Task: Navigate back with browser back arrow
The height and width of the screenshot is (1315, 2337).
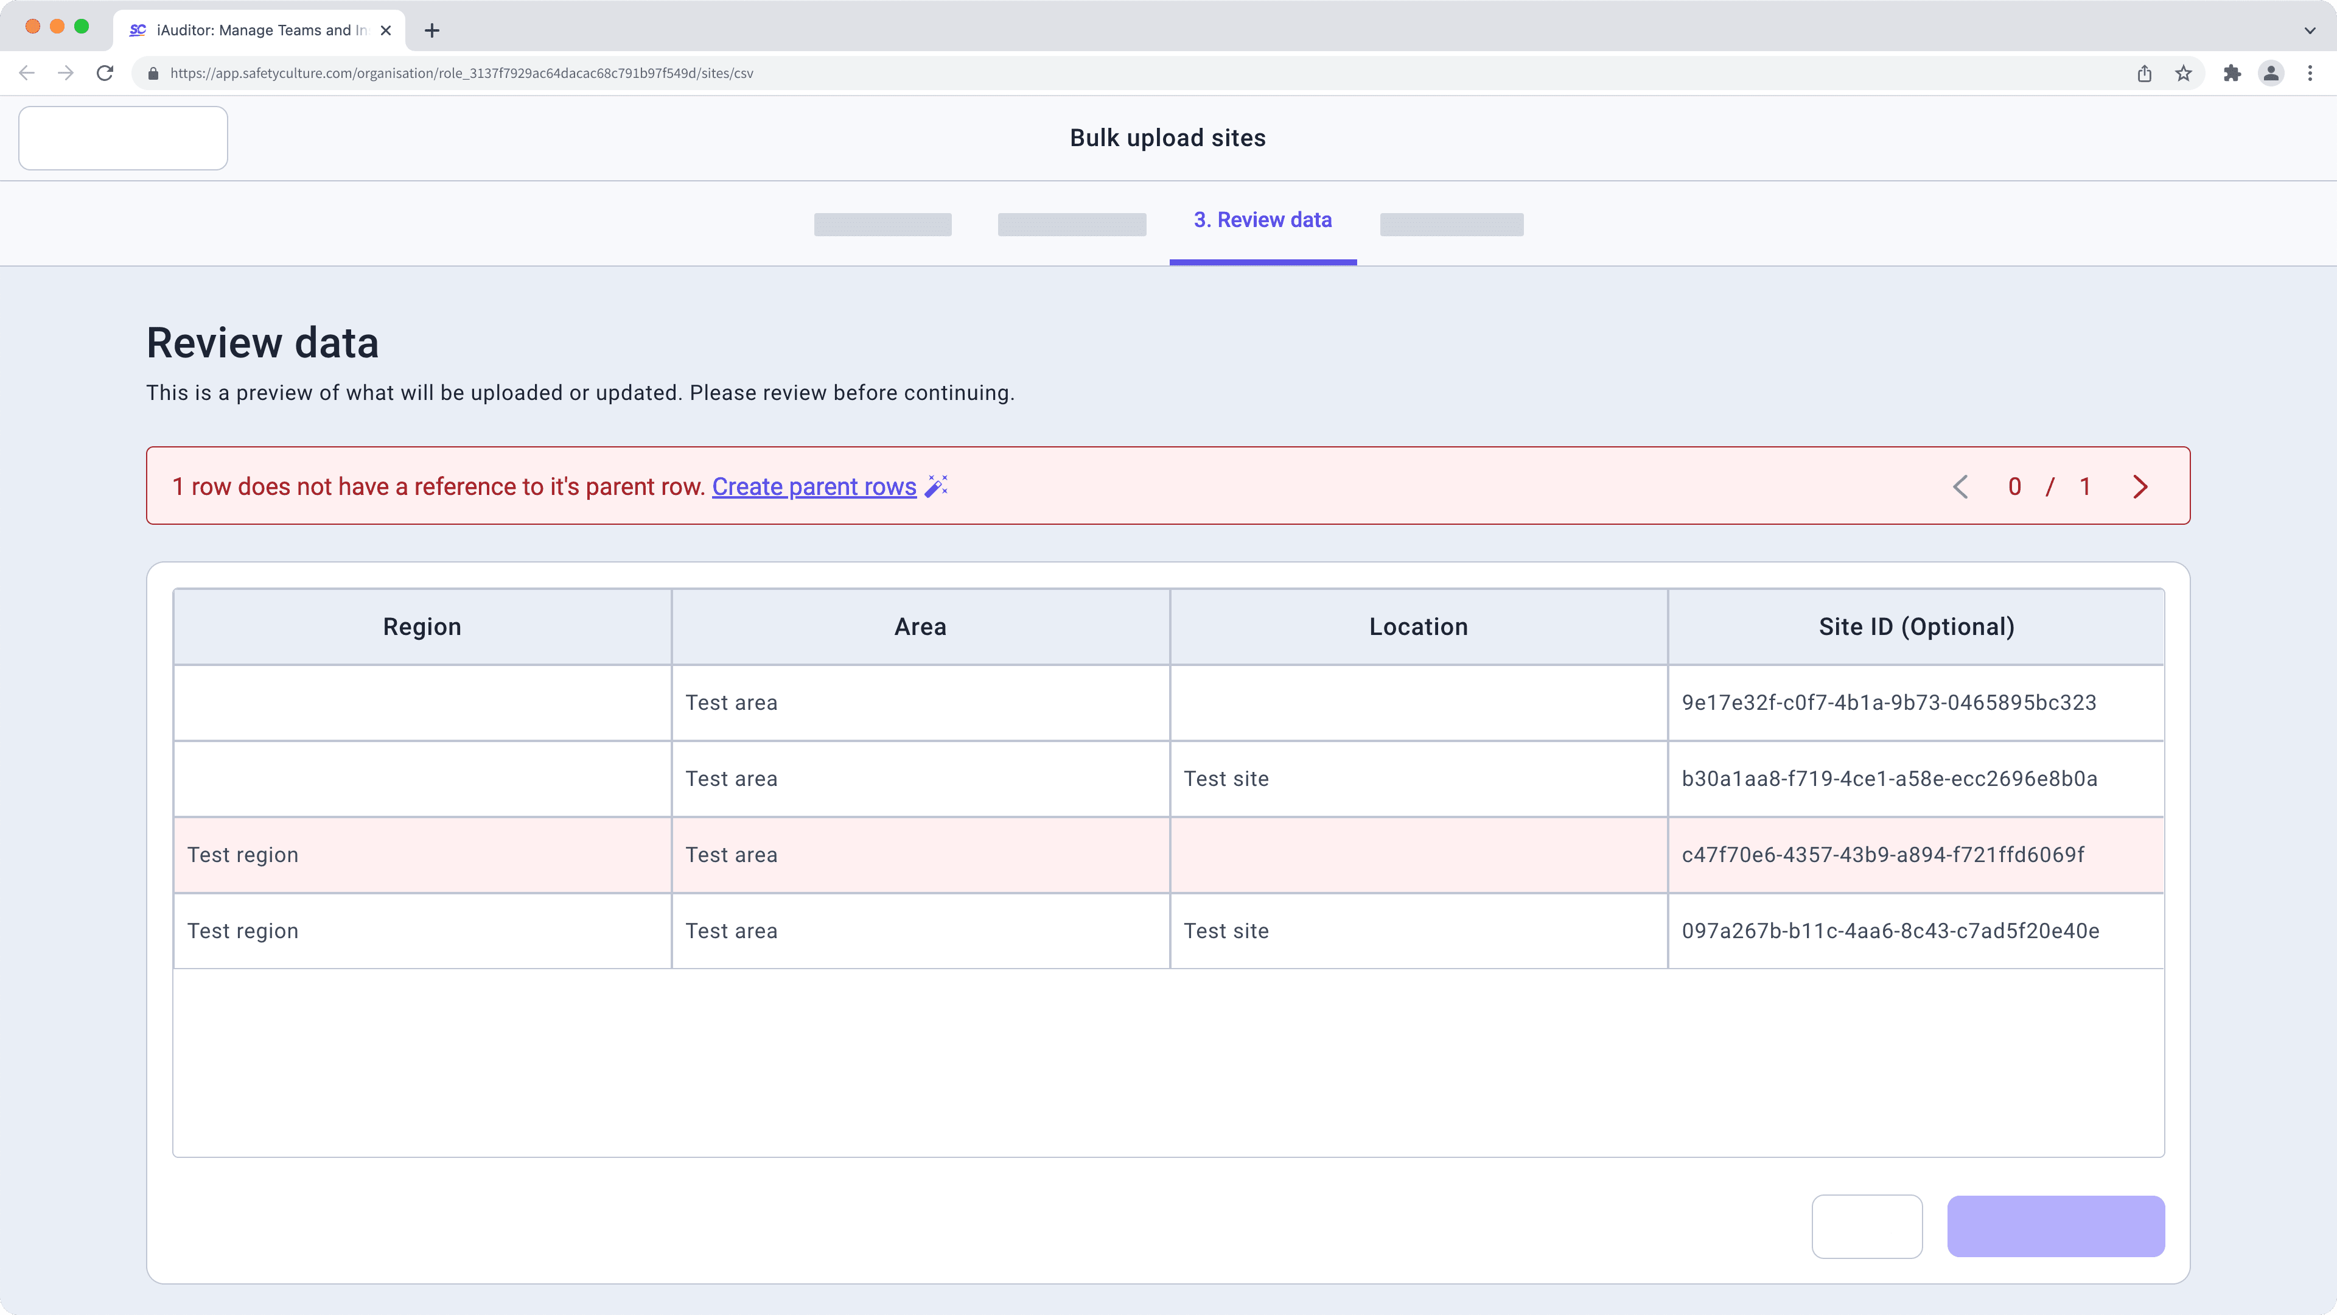Action: pyautogui.click(x=26, y=74)
